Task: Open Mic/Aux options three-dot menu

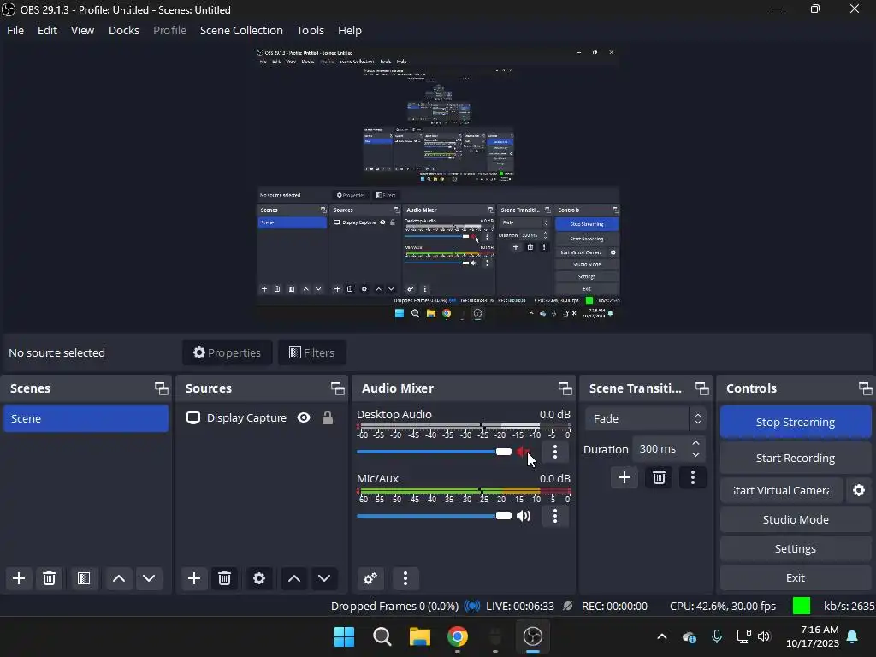Action: (554, 516)
